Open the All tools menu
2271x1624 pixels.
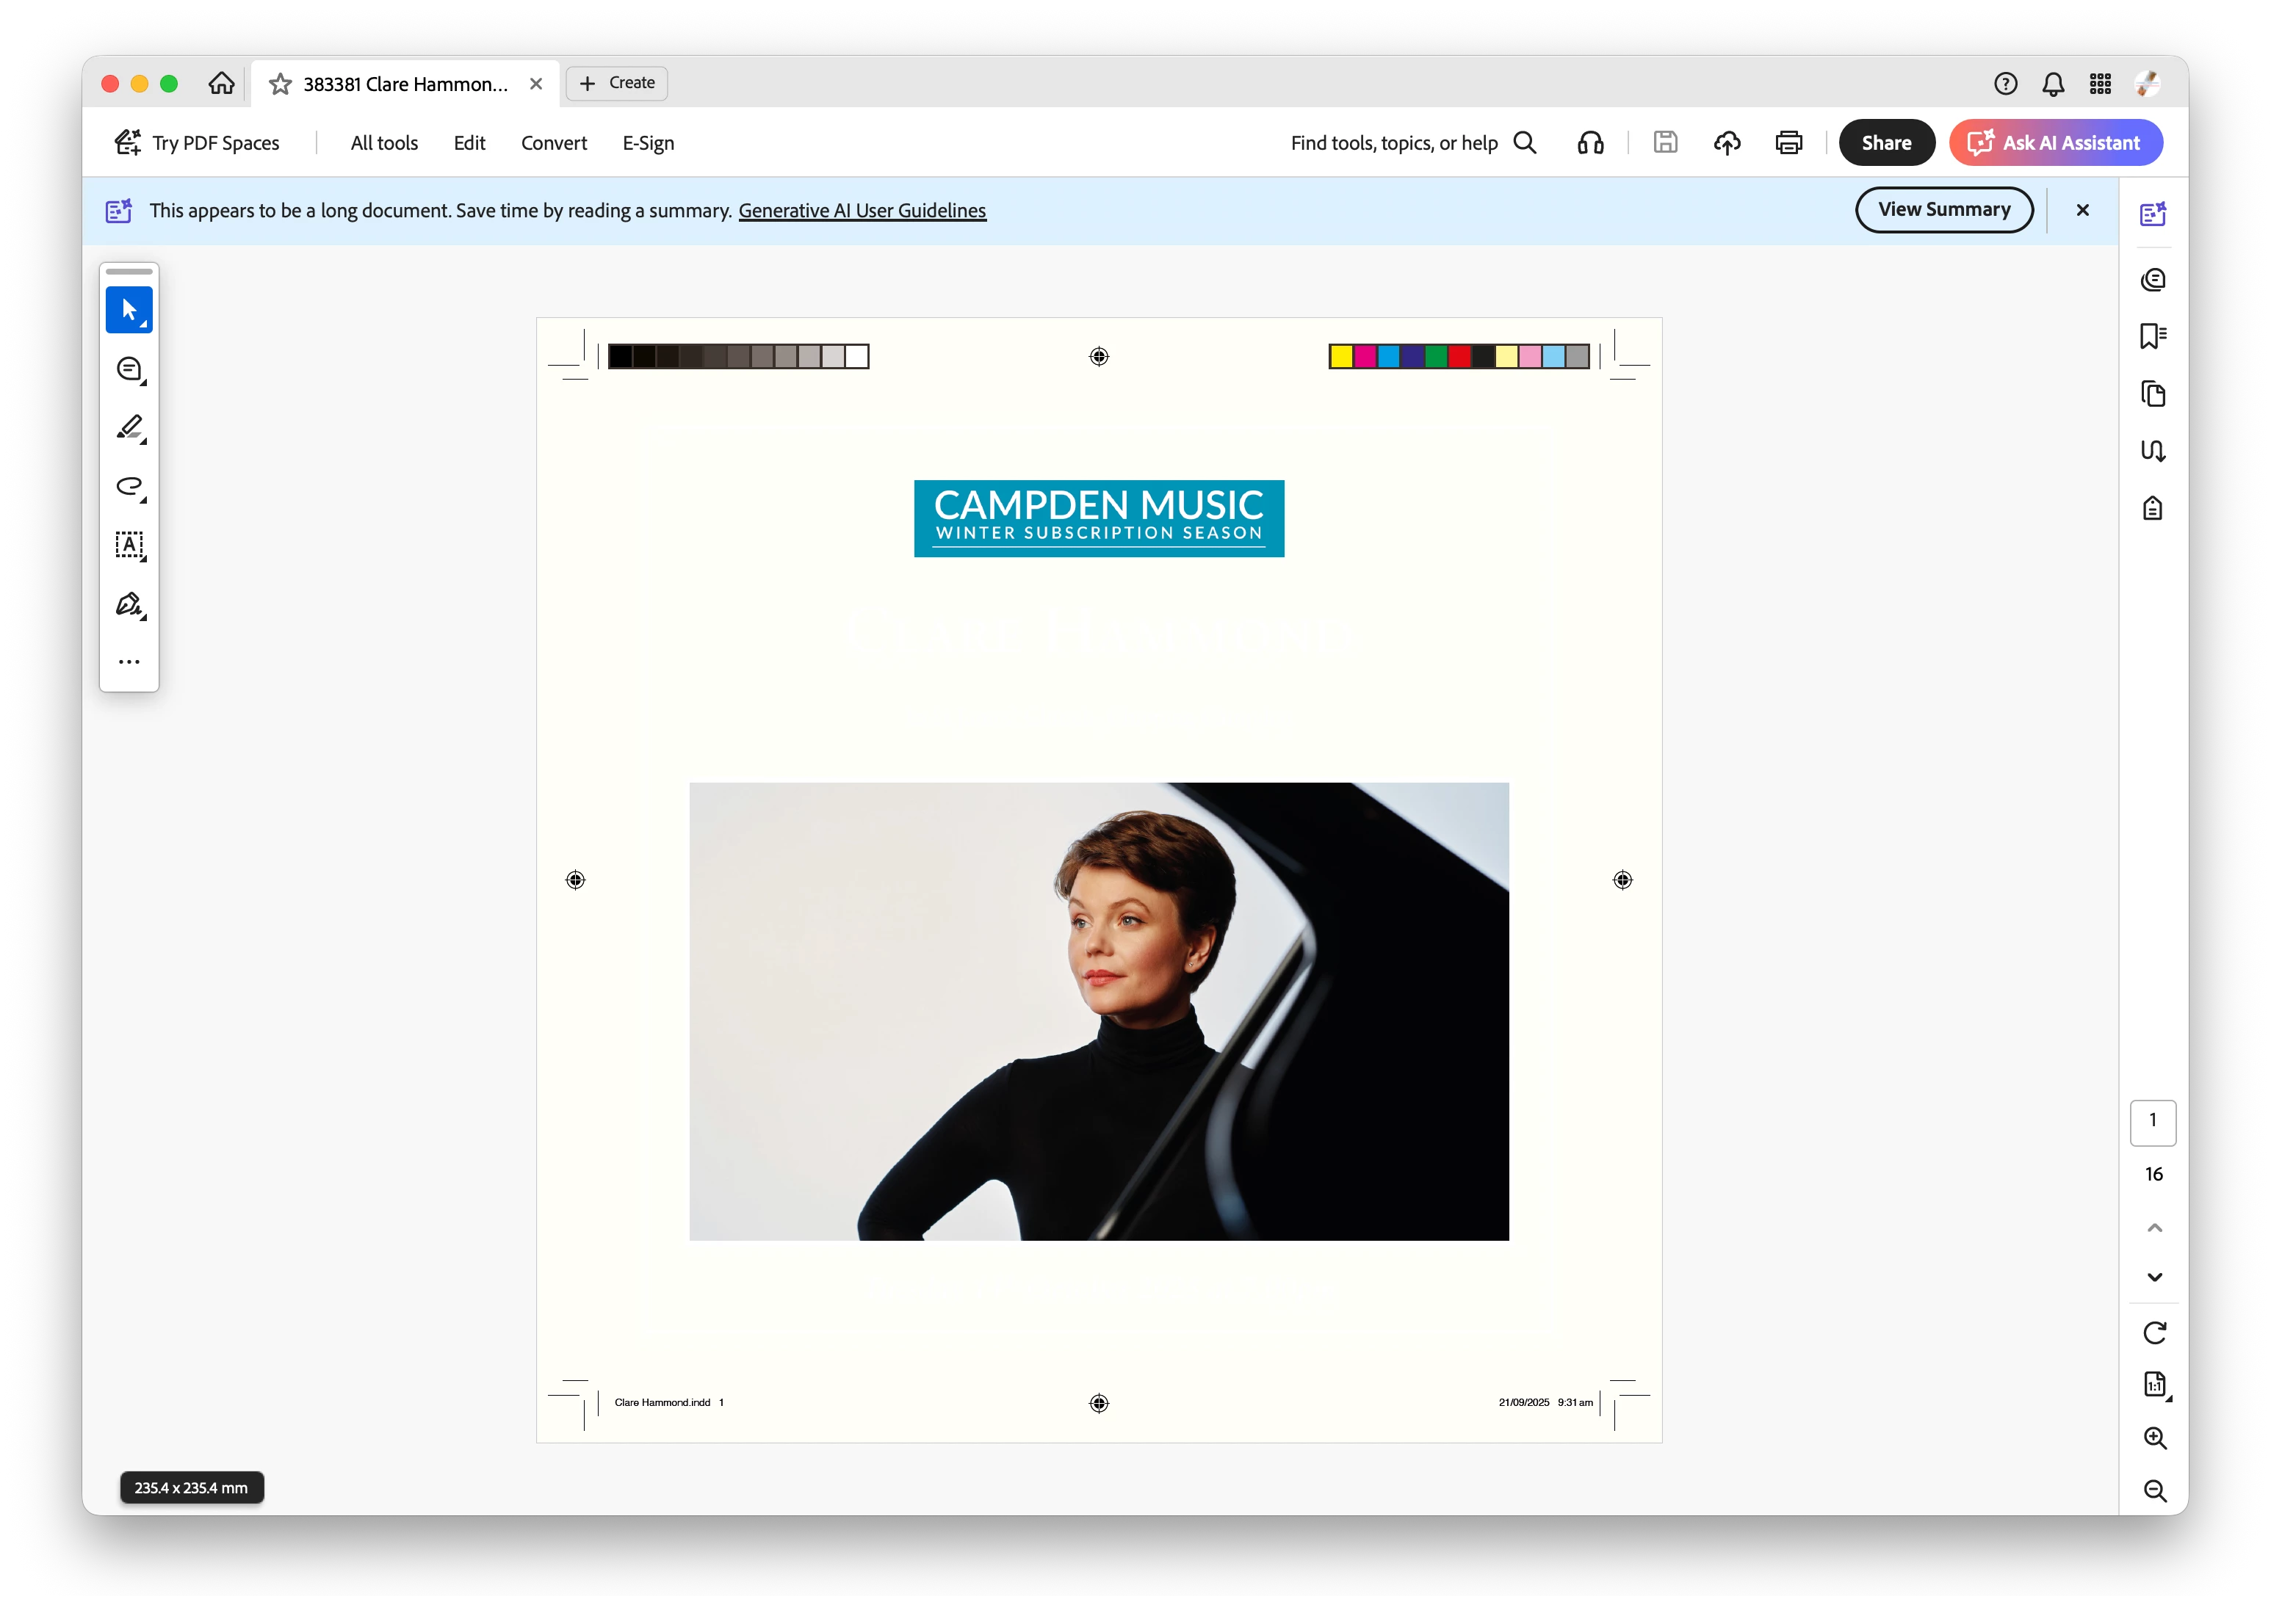click(384, 143)
